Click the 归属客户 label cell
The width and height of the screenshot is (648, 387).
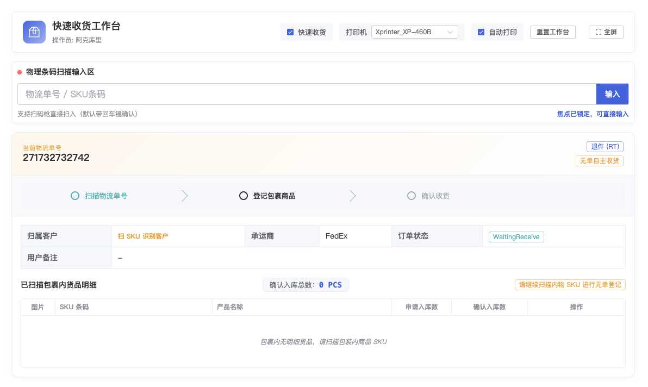click(x=66, y=236)
